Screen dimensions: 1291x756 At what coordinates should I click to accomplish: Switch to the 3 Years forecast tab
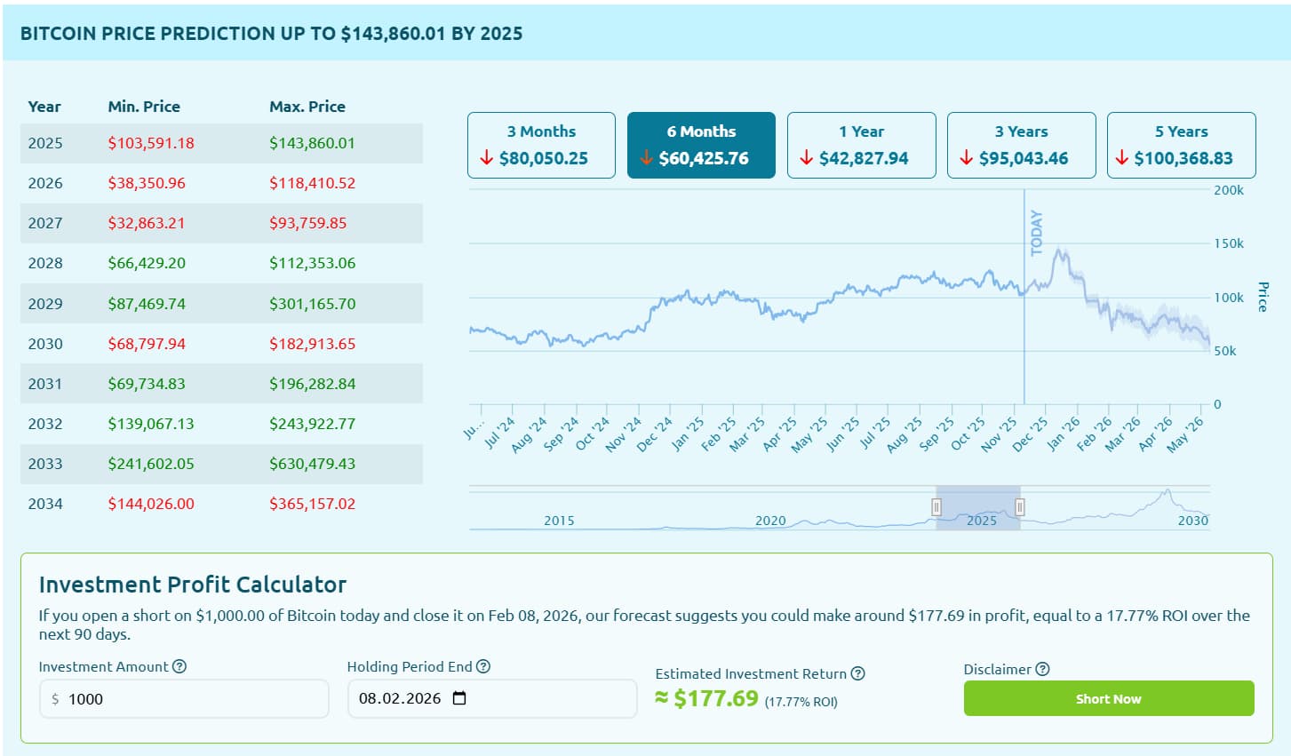(1021, 145)
